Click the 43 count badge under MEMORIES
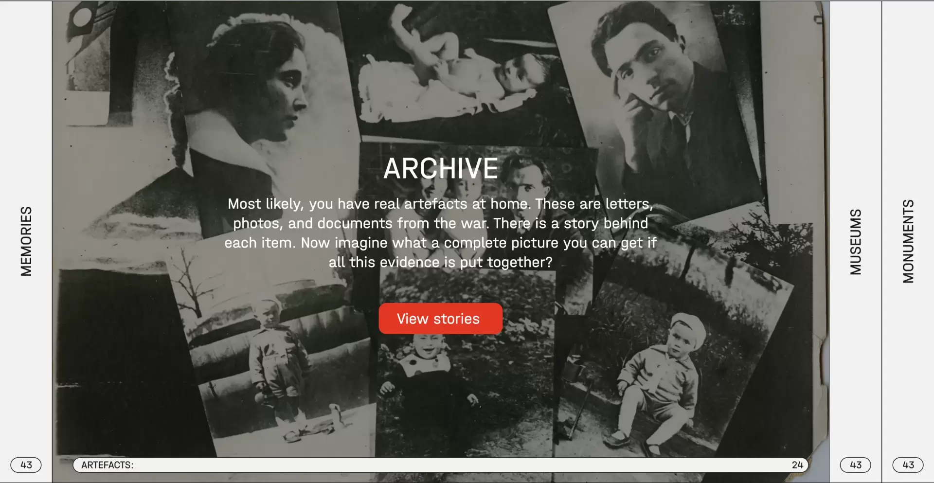This screenshot has height=483, width=934. click(26, 465)
